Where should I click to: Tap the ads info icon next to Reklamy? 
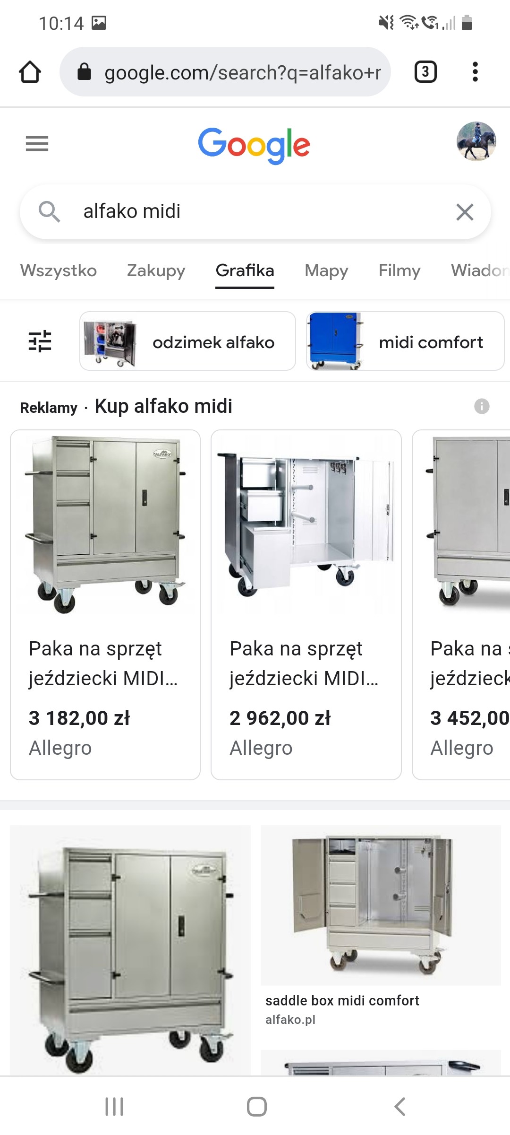(482, 406)
